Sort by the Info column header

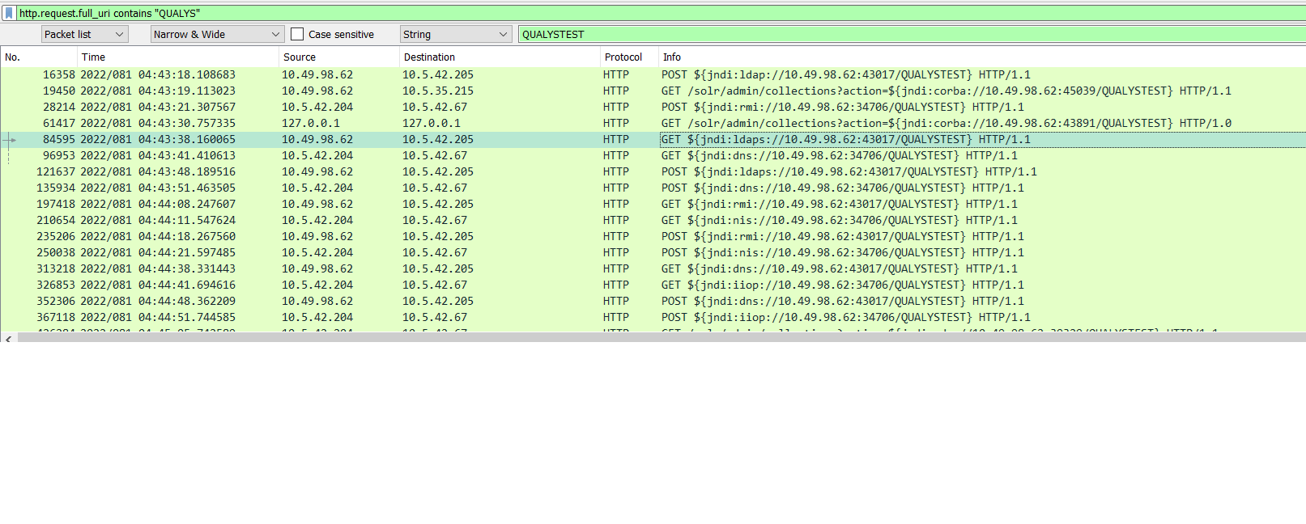tap(982, 57)
